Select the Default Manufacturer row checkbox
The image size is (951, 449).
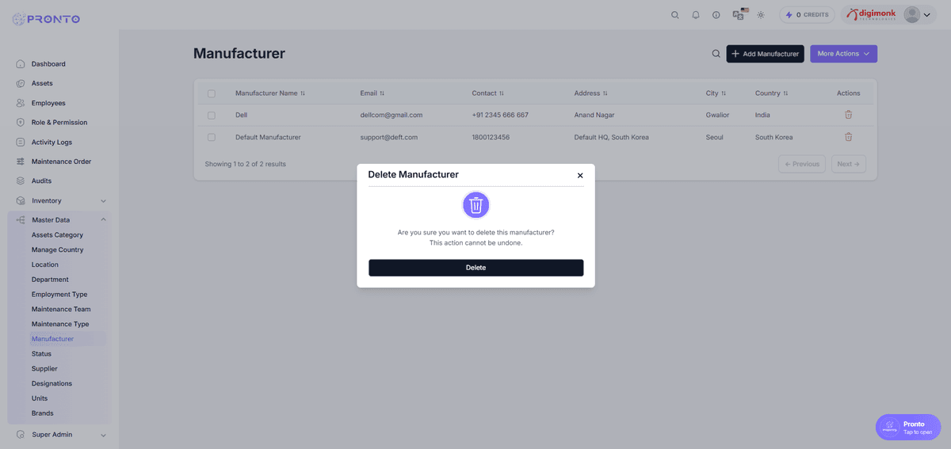212,137
